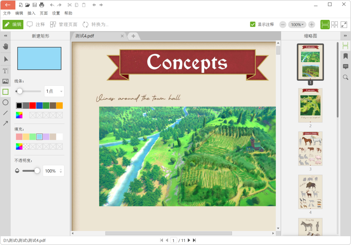Undo the last action
Image resolution: width=351 pixels, height=245 pixels.
[52, 5]
